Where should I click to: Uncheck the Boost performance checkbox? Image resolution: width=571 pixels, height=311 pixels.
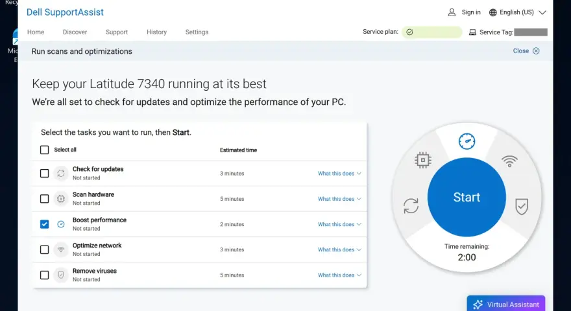pyautogui.click(x=44, y=224)
